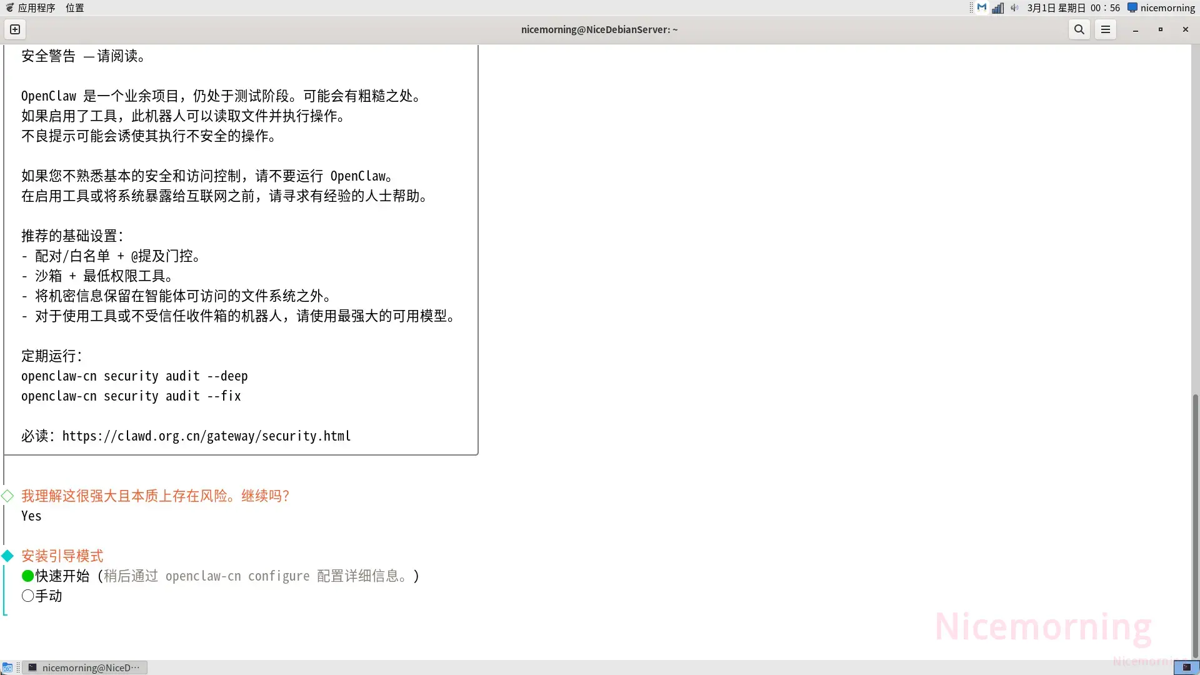1200x675 pixels.
Task: Click the terminal vertical scrollbar
Action: click(x=1195, y=525)
